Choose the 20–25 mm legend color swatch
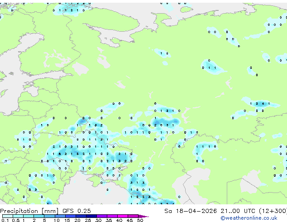Screen dimensions: 287x222 click(81, 216)
